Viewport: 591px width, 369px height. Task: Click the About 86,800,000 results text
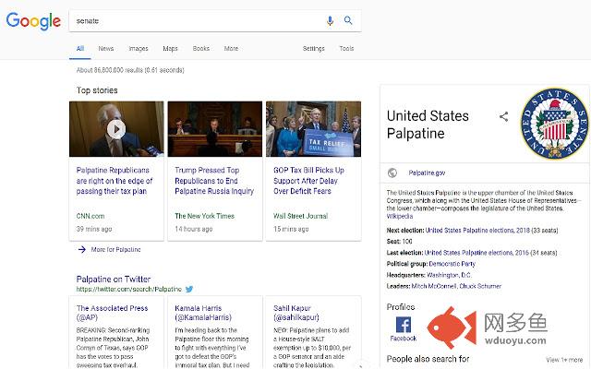tap(130, 70)
